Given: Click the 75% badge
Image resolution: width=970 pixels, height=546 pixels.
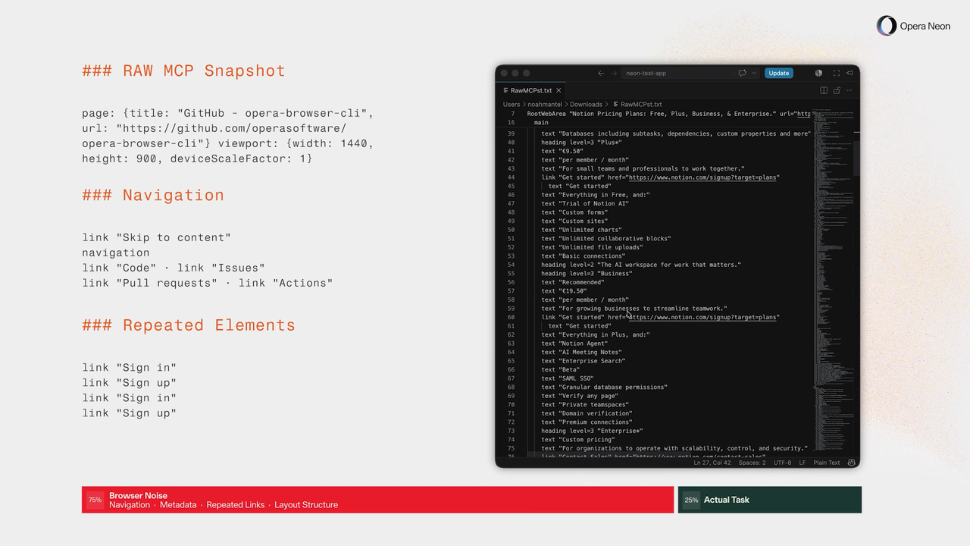Looking at the screenshot, I should coord(95,500).
